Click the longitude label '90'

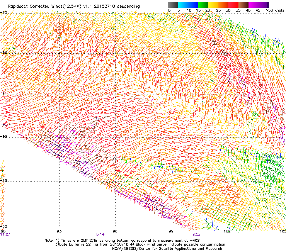3,231
